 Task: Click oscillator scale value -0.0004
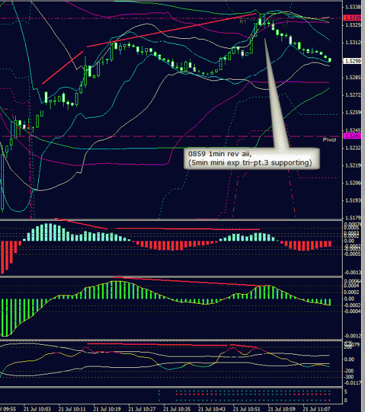click(353, 311)
